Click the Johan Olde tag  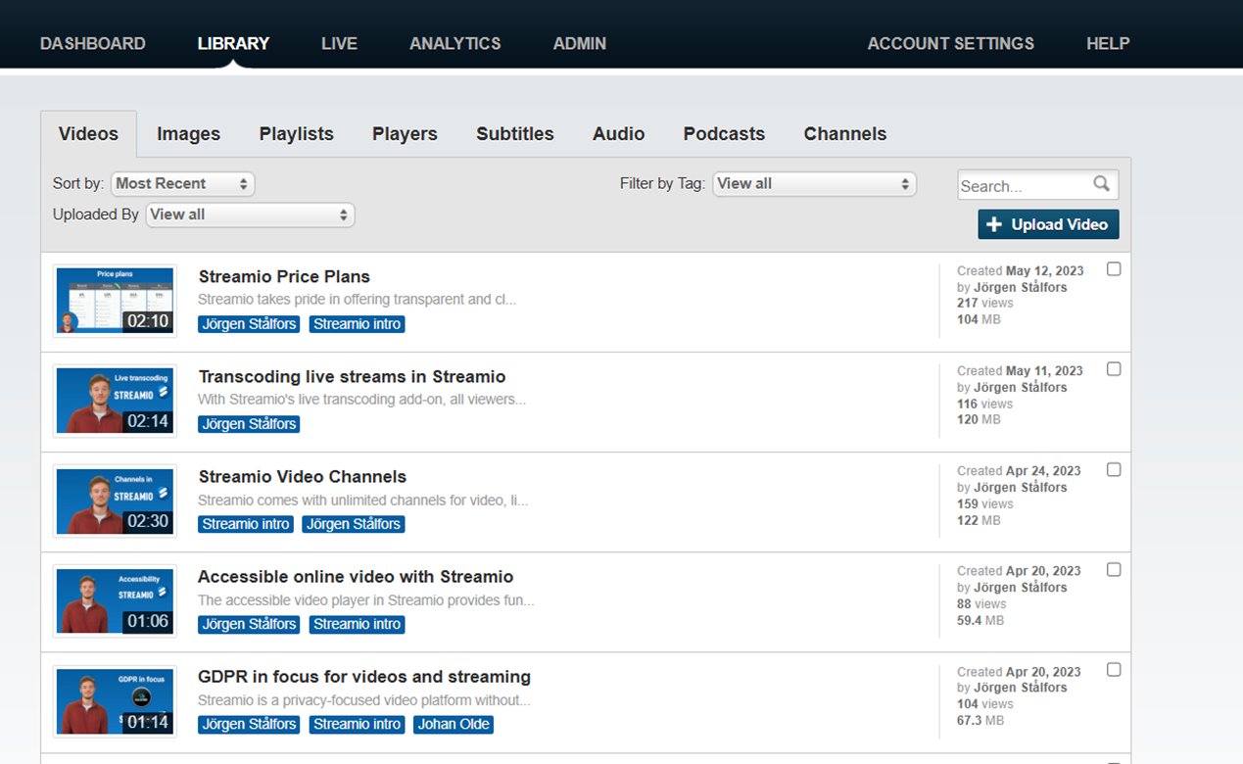click(x=454, y=724)
